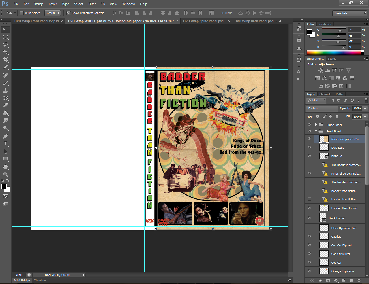Select the Zoom tool in toolbox
Image resolution: width=369 pixels, height=284 pixels.
[5, 175]
